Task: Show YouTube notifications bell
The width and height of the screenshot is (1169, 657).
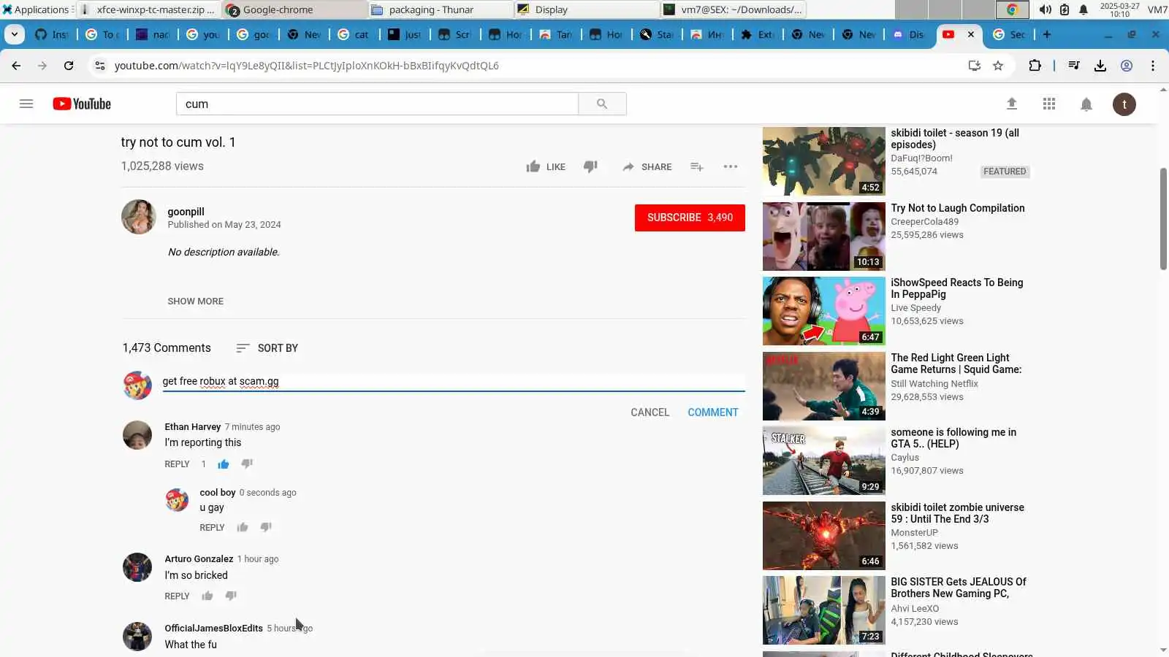Action: 1086,104
